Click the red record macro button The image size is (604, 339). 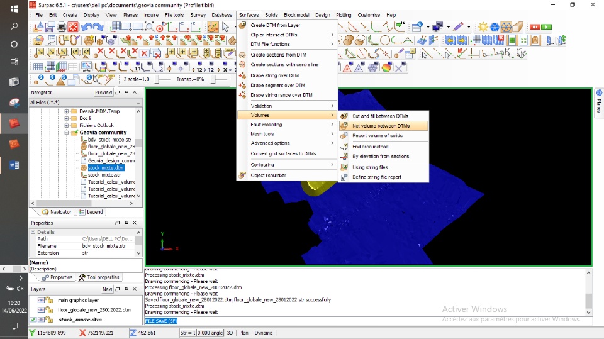pos(535,26)
